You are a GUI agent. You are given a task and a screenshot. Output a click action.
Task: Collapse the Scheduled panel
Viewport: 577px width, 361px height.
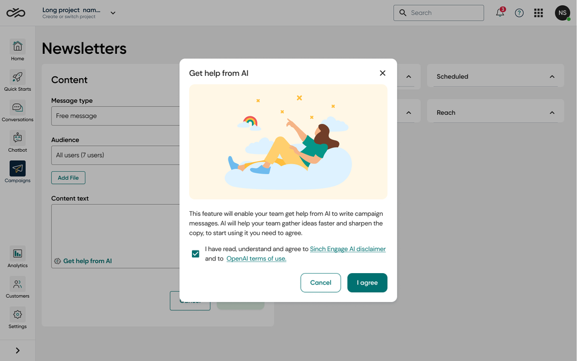(x=552, y=76)
